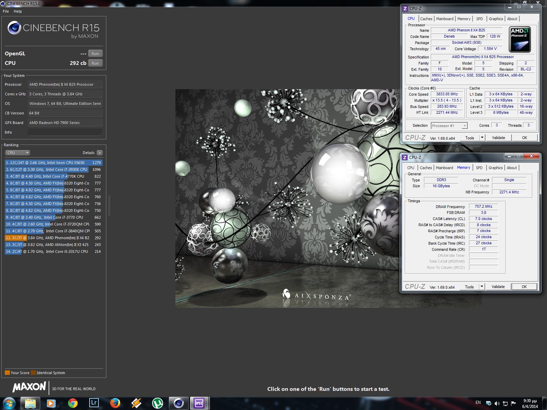Screen dimensions: 547x410
Task: Click OK in Memory CPU-Z window
Action: click(x=524, y=287)
